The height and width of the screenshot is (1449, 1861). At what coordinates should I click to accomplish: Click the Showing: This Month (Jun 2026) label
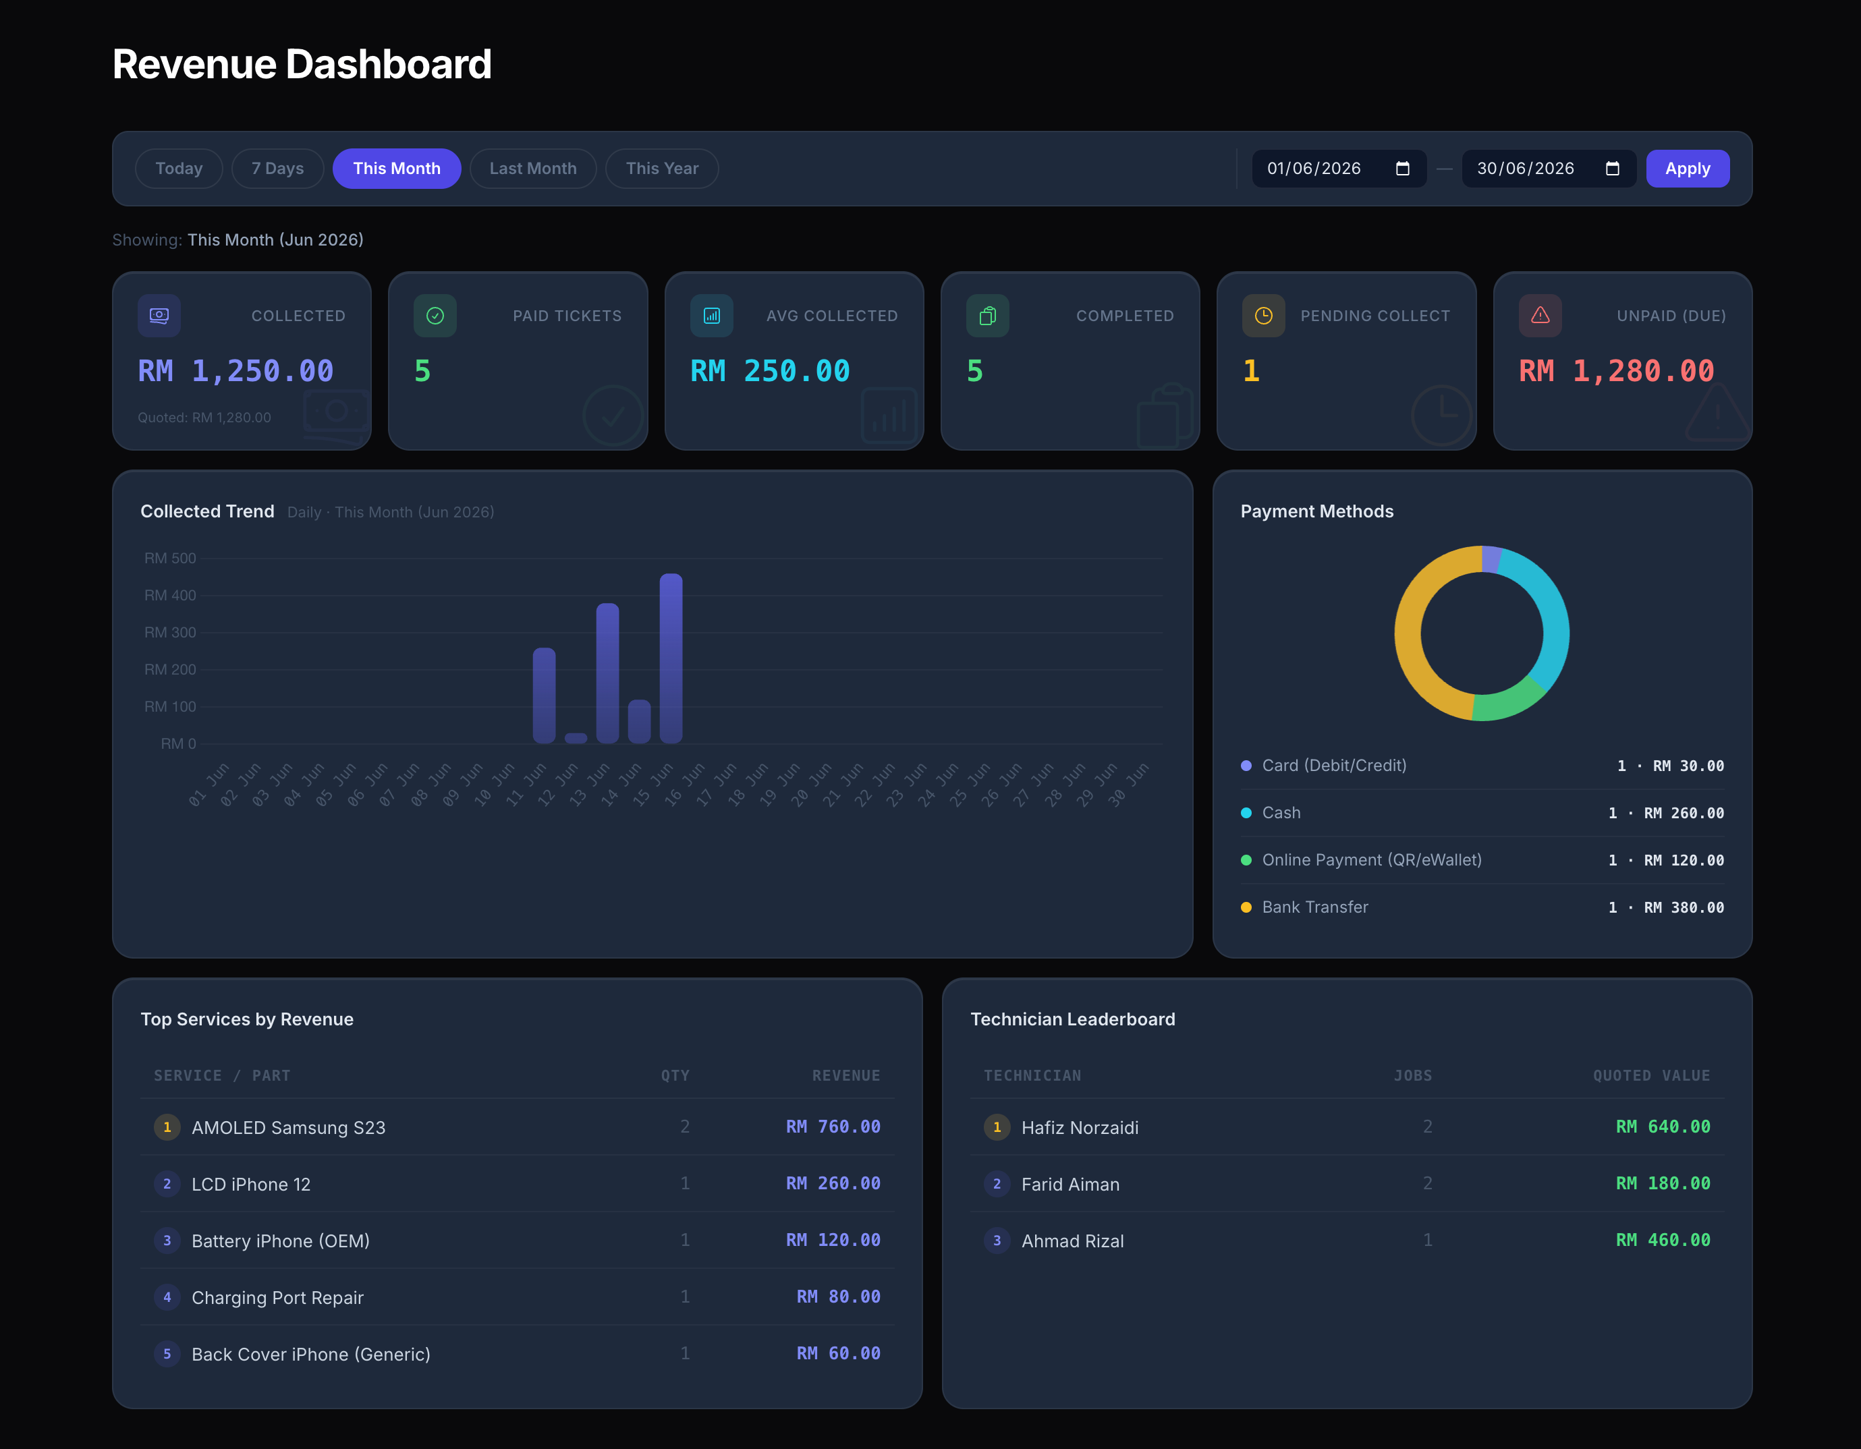[238, 239]
